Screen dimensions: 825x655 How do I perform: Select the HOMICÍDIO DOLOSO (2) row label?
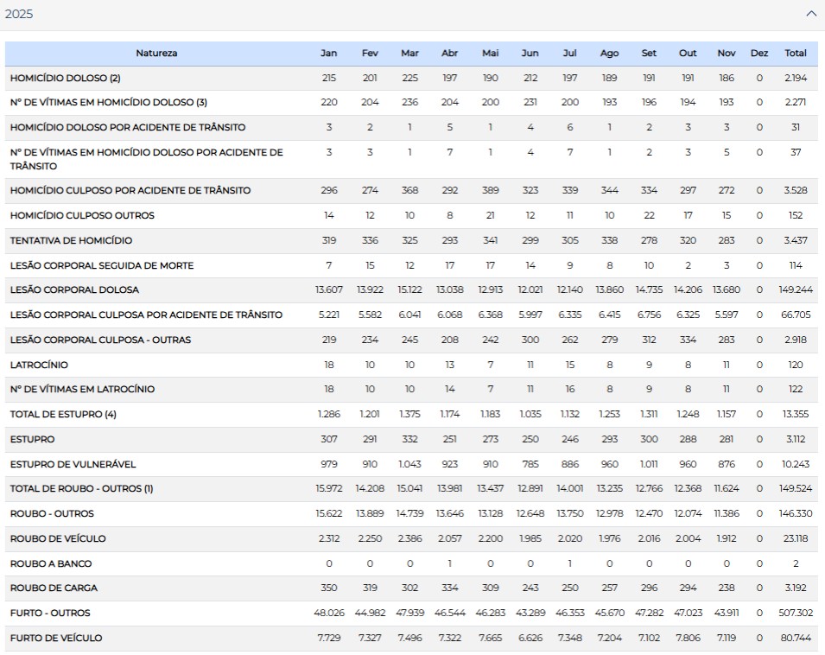click(65, 79)
